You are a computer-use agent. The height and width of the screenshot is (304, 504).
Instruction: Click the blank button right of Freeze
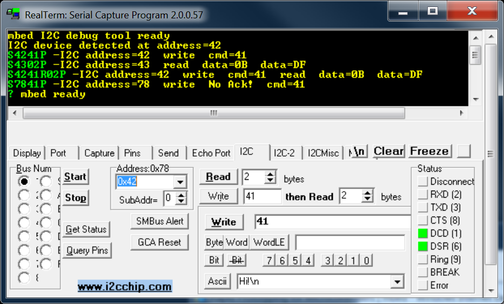[x=463, y=151]
